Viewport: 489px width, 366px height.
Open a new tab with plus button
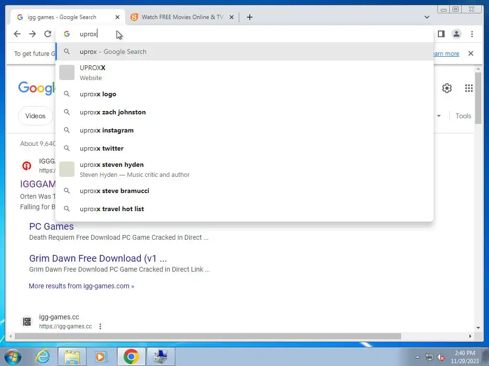tap(249, 17)
